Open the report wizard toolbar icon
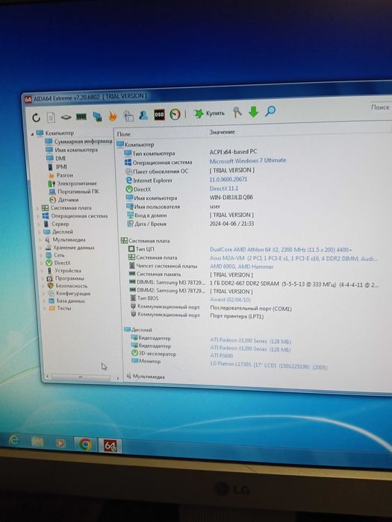The width and height of the screenshot is (392, 522). tap(128, 116)
